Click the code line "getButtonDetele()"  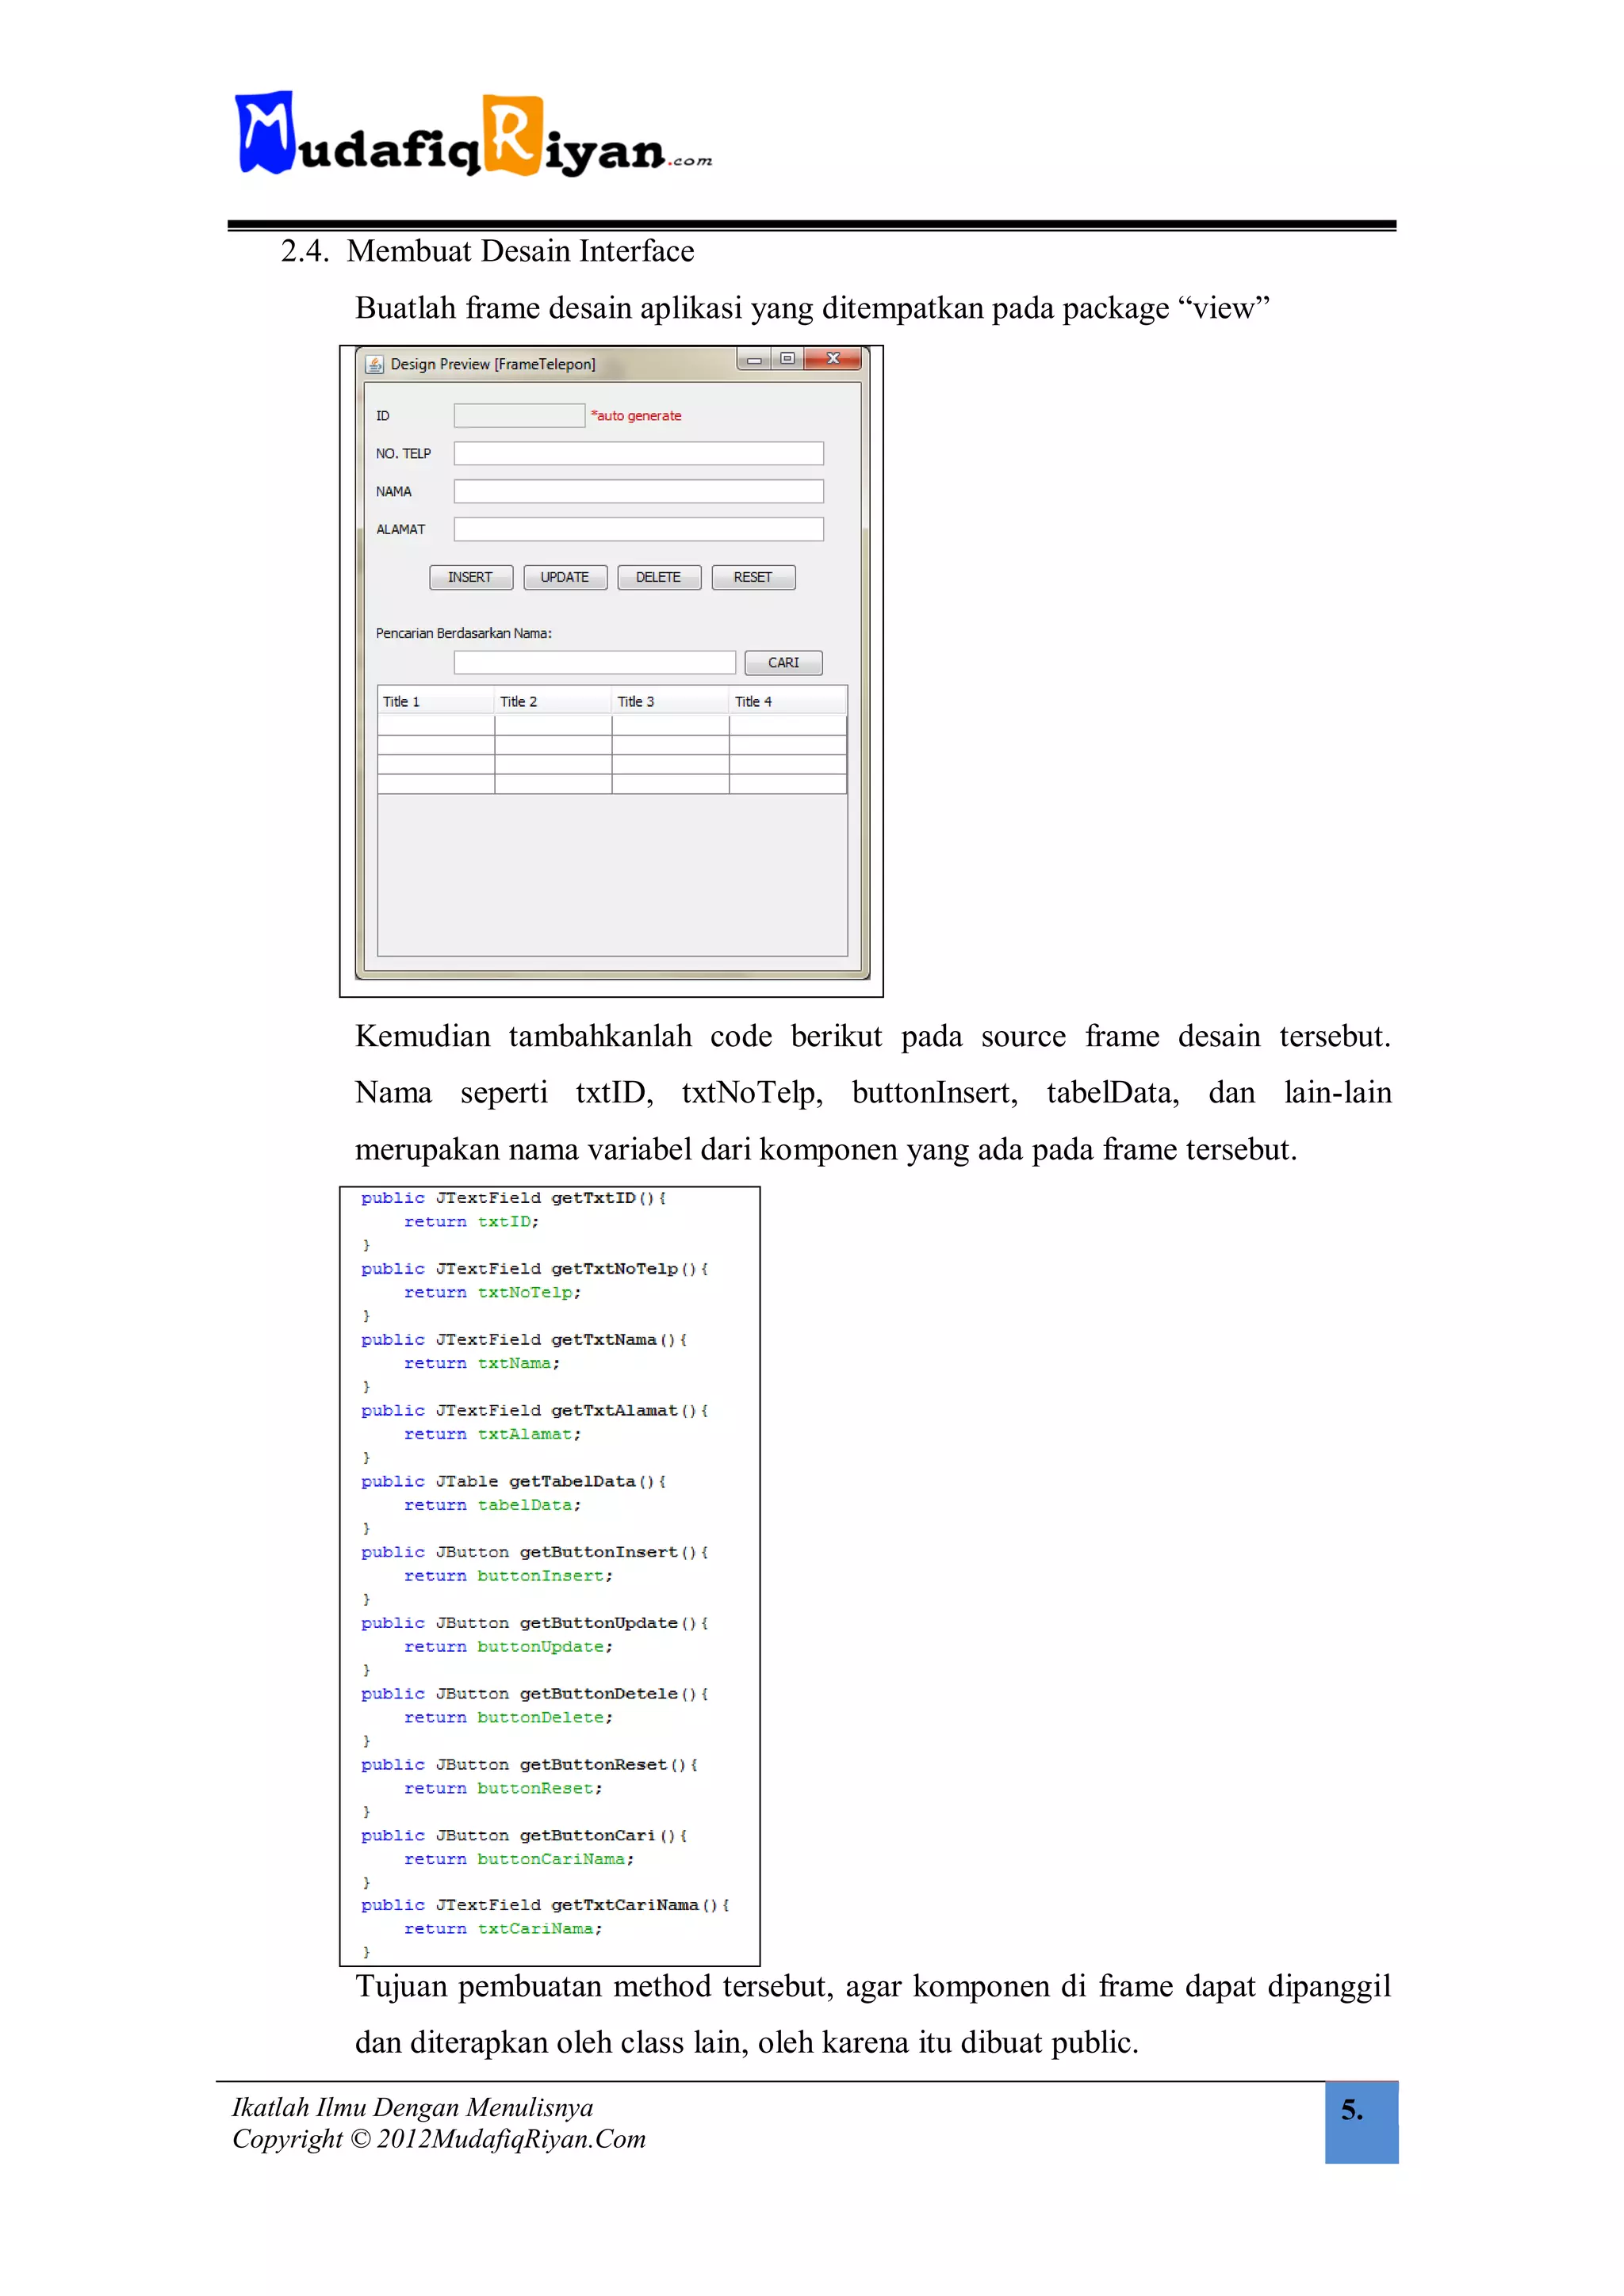pyautogui.click(x=614, y=1694)
